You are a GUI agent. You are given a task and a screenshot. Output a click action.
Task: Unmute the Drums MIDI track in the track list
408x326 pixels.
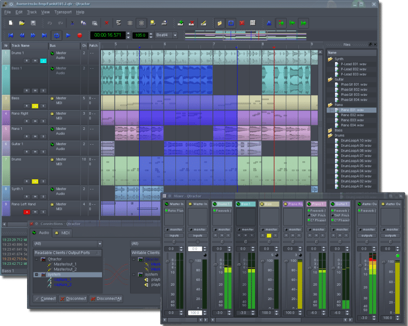click(35, 181)
